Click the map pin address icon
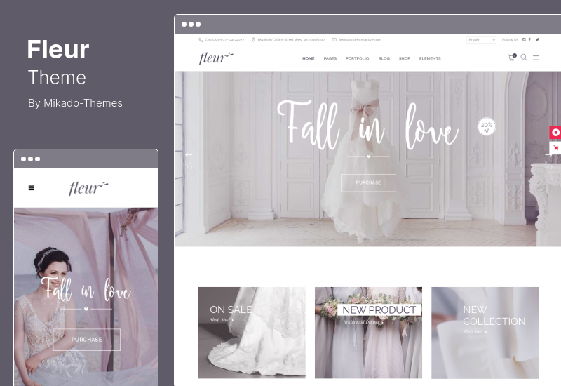The width and height of the screenshot is (561, 386). tap(253, 40)
